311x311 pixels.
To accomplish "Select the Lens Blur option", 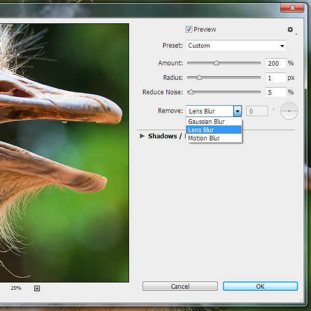I will (x=202, y=130).
